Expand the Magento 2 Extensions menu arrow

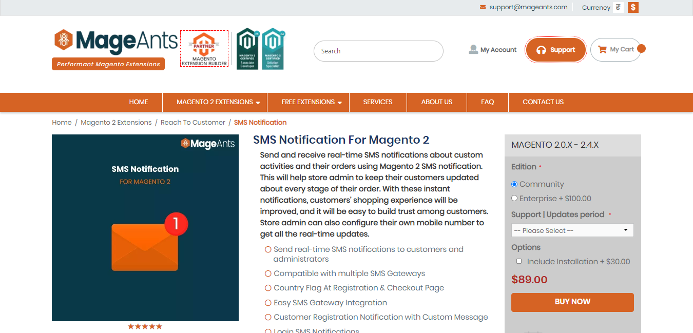coord(258,103)
